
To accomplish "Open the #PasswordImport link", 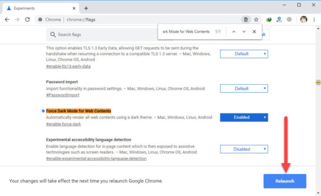I will point(63,95).
